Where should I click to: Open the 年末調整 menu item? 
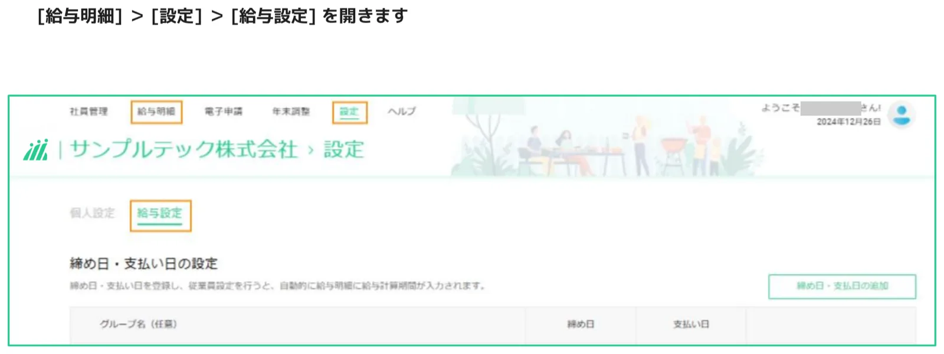click(291, 112)
